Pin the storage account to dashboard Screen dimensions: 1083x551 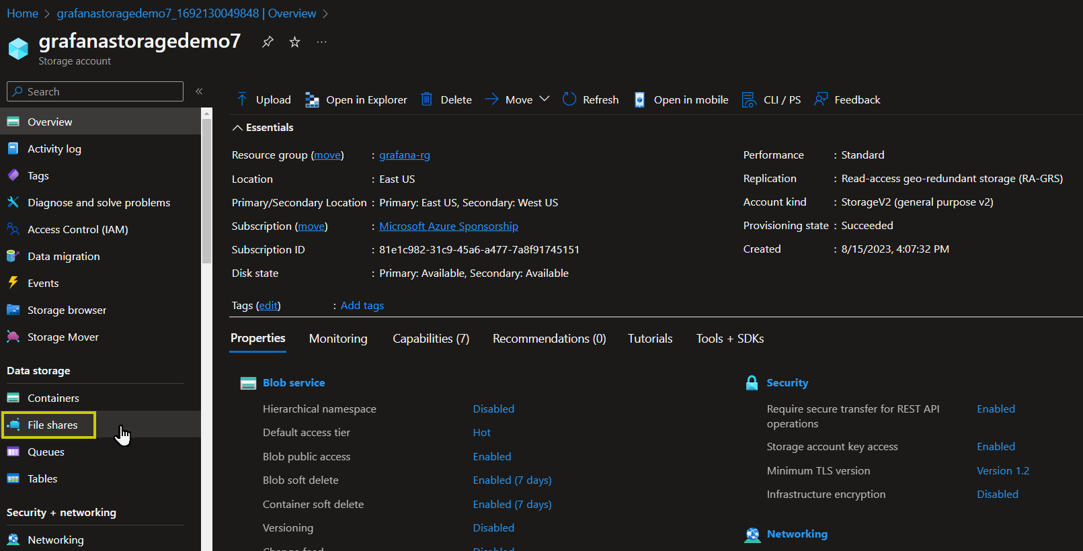268,42
